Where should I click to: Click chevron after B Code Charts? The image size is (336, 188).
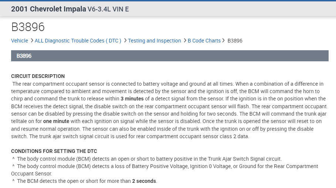(x=224, y=41)
